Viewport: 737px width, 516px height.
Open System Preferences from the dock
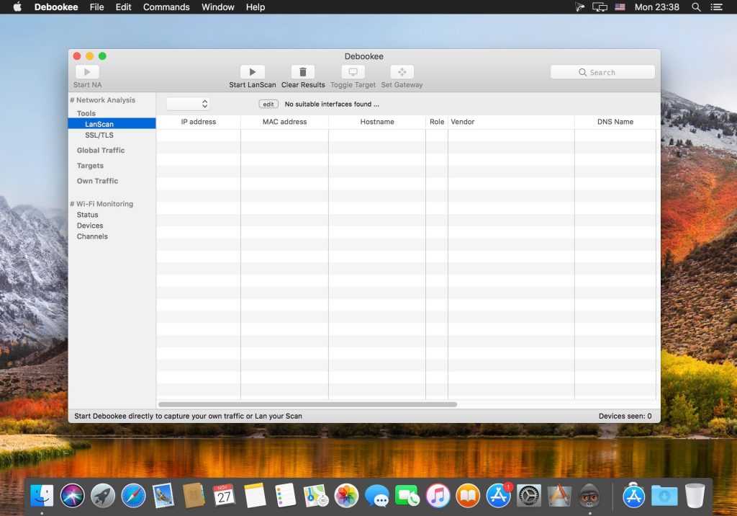(x=529, y=495)
